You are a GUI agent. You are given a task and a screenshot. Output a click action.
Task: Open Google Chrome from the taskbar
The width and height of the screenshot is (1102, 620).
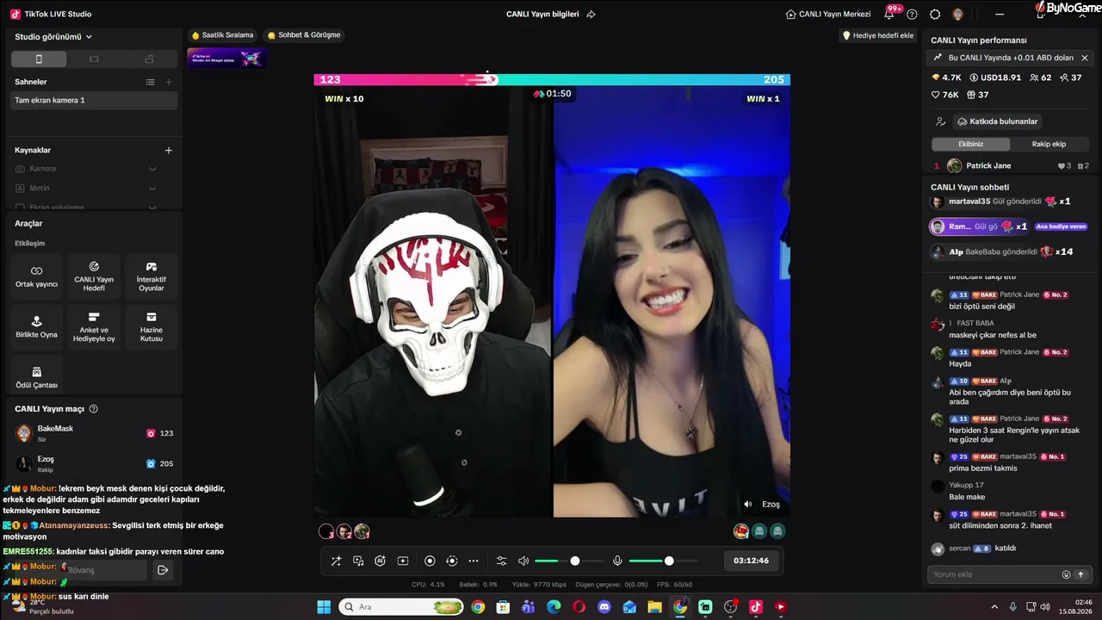pyautogui.click(x=478, y=607)
